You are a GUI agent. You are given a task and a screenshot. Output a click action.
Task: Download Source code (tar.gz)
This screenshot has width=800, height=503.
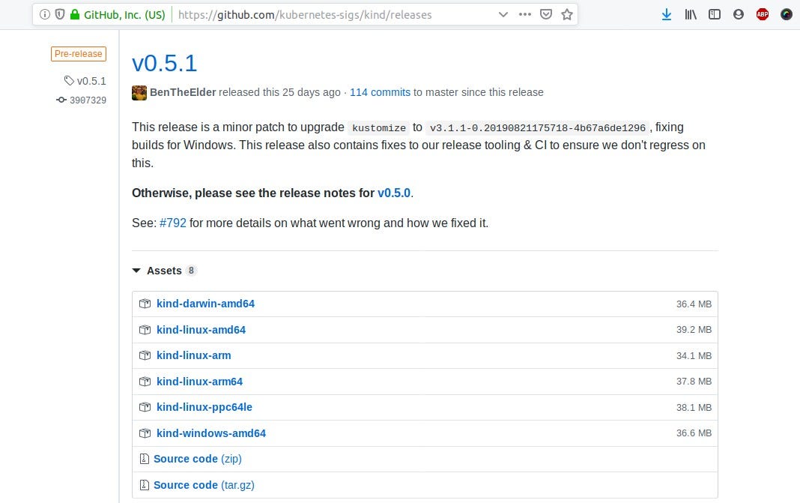click(204, 485)
